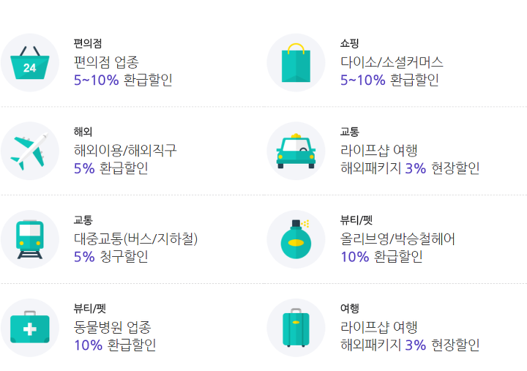
Task: Select the first aid kit icon
Action: coord(29,328)
